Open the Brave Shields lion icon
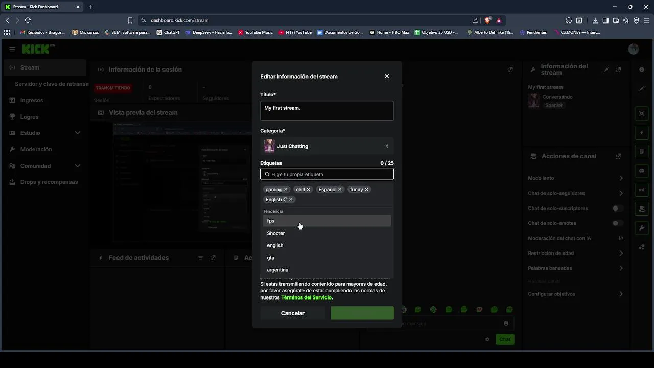 pyautogui.click(x=487, y=20)
